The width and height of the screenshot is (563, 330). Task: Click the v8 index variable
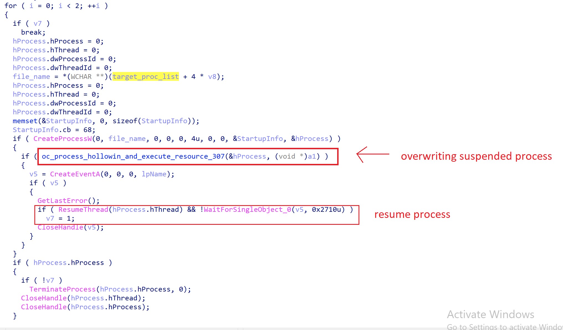212,77
